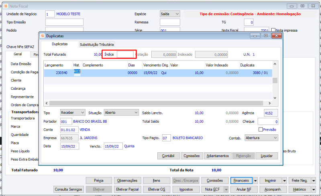Click the Prévia button
The height and width of the screenshot is (196, 321).
click(99, 181)
